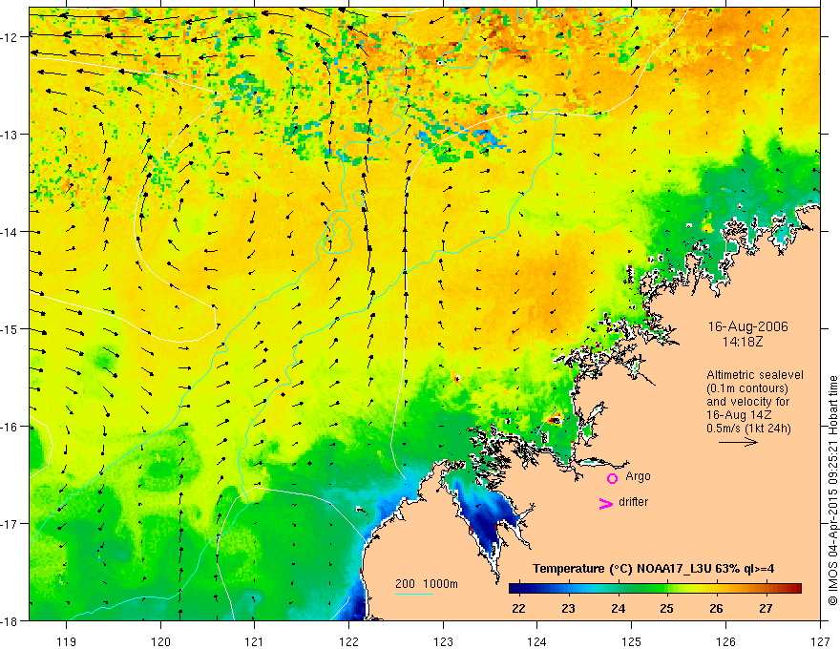Click the color bar value 25
The width and height of the screenshot is (840, 649).
click(x=666, y=608)
